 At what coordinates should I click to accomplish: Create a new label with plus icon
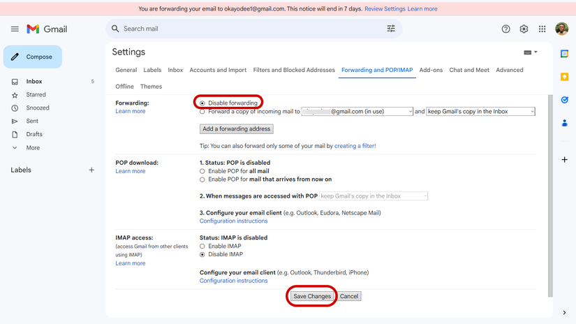pyautogui.click(x=91, y=170)
